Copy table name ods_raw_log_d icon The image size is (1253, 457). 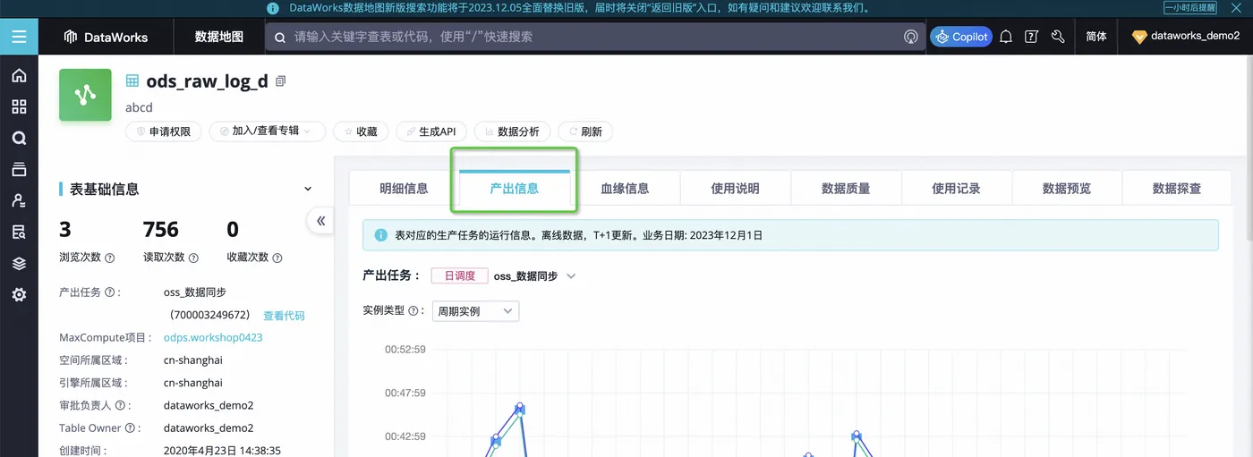(281, 81)
